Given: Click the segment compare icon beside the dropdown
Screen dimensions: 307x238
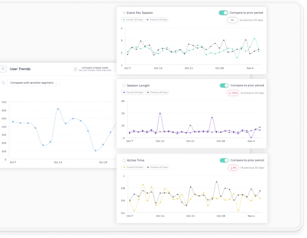Looking at the screenshot, I should point(4,83).
